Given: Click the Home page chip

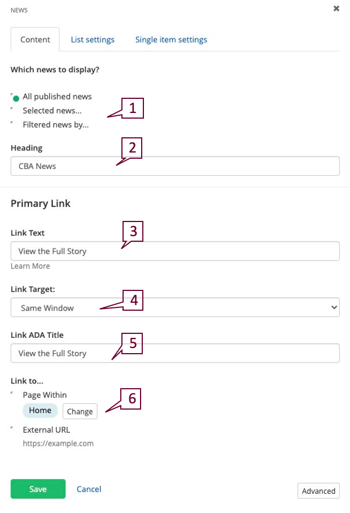Looking at the screenshot, I should tap(40, 411).
